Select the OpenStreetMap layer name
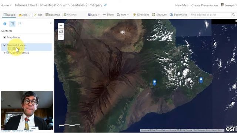The image size is (237, 133). 20,52
